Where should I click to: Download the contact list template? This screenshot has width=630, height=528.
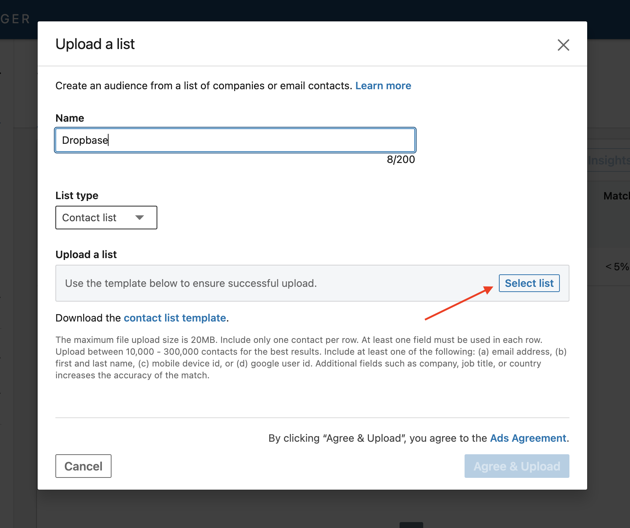coord(175,318)
